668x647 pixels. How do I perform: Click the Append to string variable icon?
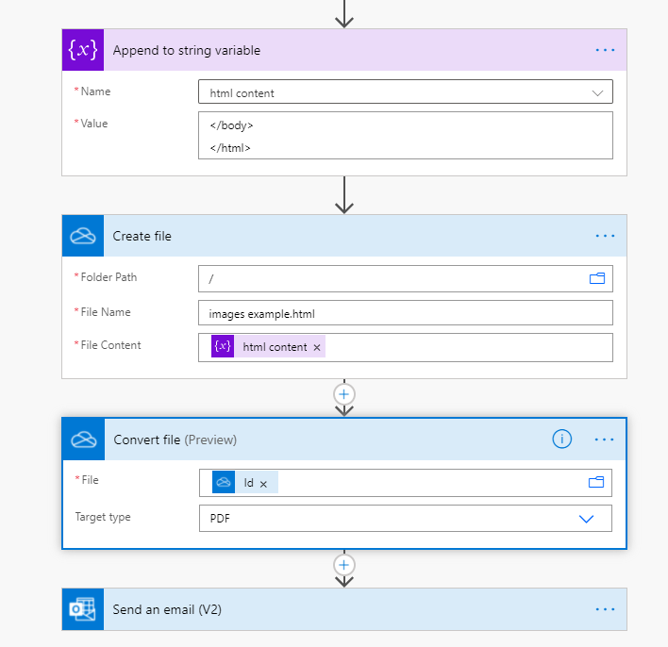coord(82,50)
